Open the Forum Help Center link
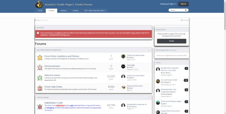The height and width of the screenshot is (114, 226). click(53, 87)
